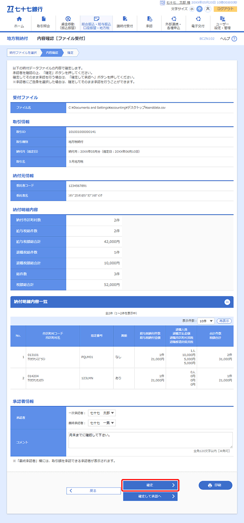
Task: Click the home icon
Action: (x=19, y=19)
